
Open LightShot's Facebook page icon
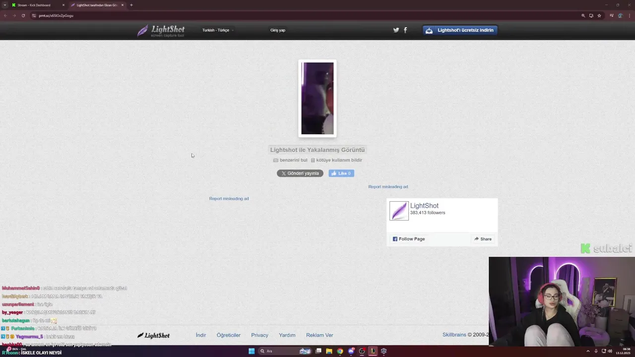point(405,30)
